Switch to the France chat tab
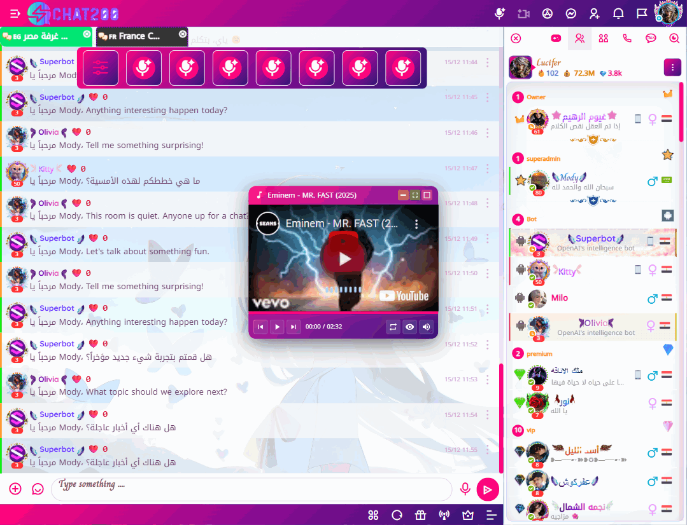 pos(136,36)
